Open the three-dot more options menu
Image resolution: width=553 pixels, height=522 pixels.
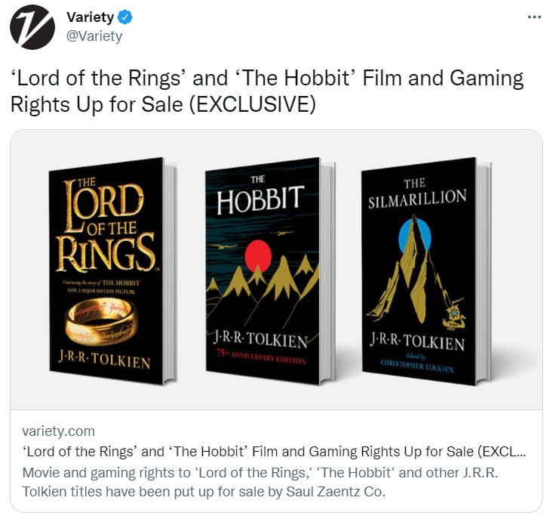click(534, 17)
